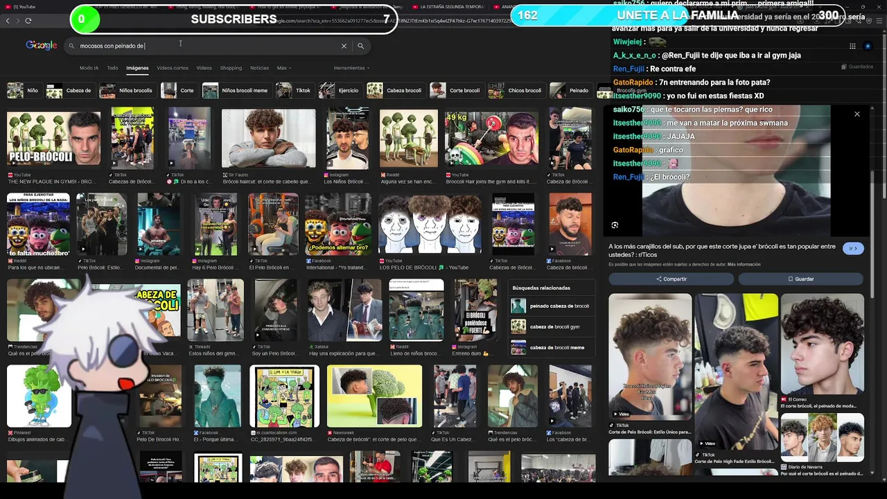Click the Google account avatar
Screen dimensions: 887x499
(x=868, y=46)
